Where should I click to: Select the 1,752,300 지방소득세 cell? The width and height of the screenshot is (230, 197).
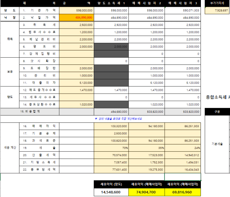[147, 162]
